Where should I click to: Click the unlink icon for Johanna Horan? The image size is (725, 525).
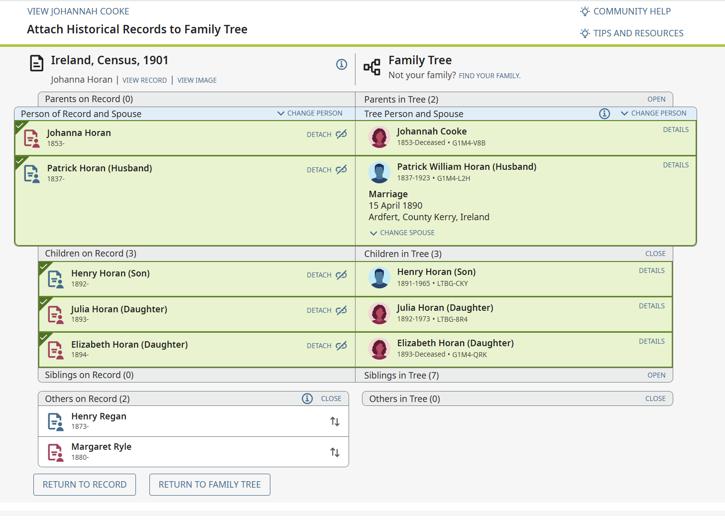(x=342, y=134)
